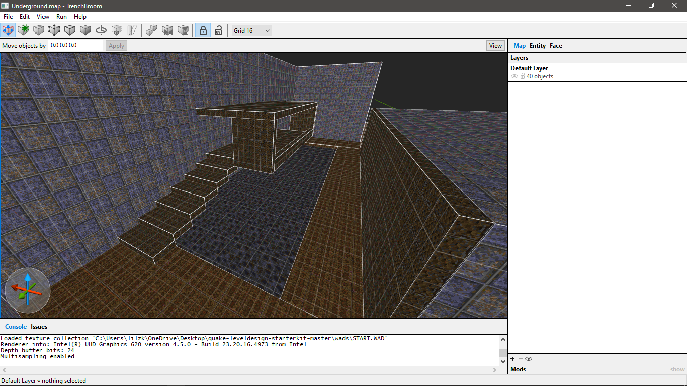The width and height of the screenshot is (687, 386).
Task: Click the 'Multisampling enabled' console line
Action: [37, 356]
